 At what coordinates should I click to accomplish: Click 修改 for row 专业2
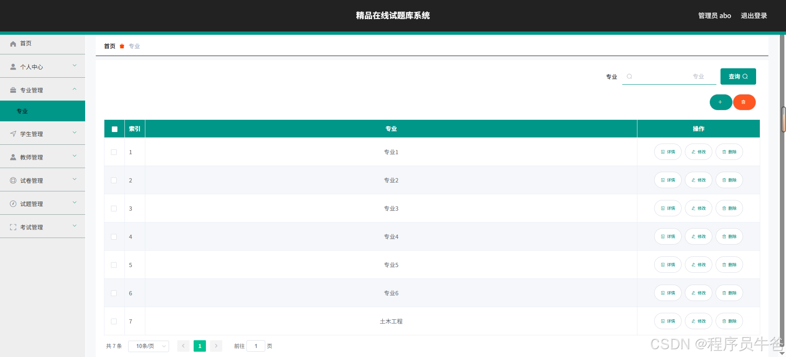(698, 180)
